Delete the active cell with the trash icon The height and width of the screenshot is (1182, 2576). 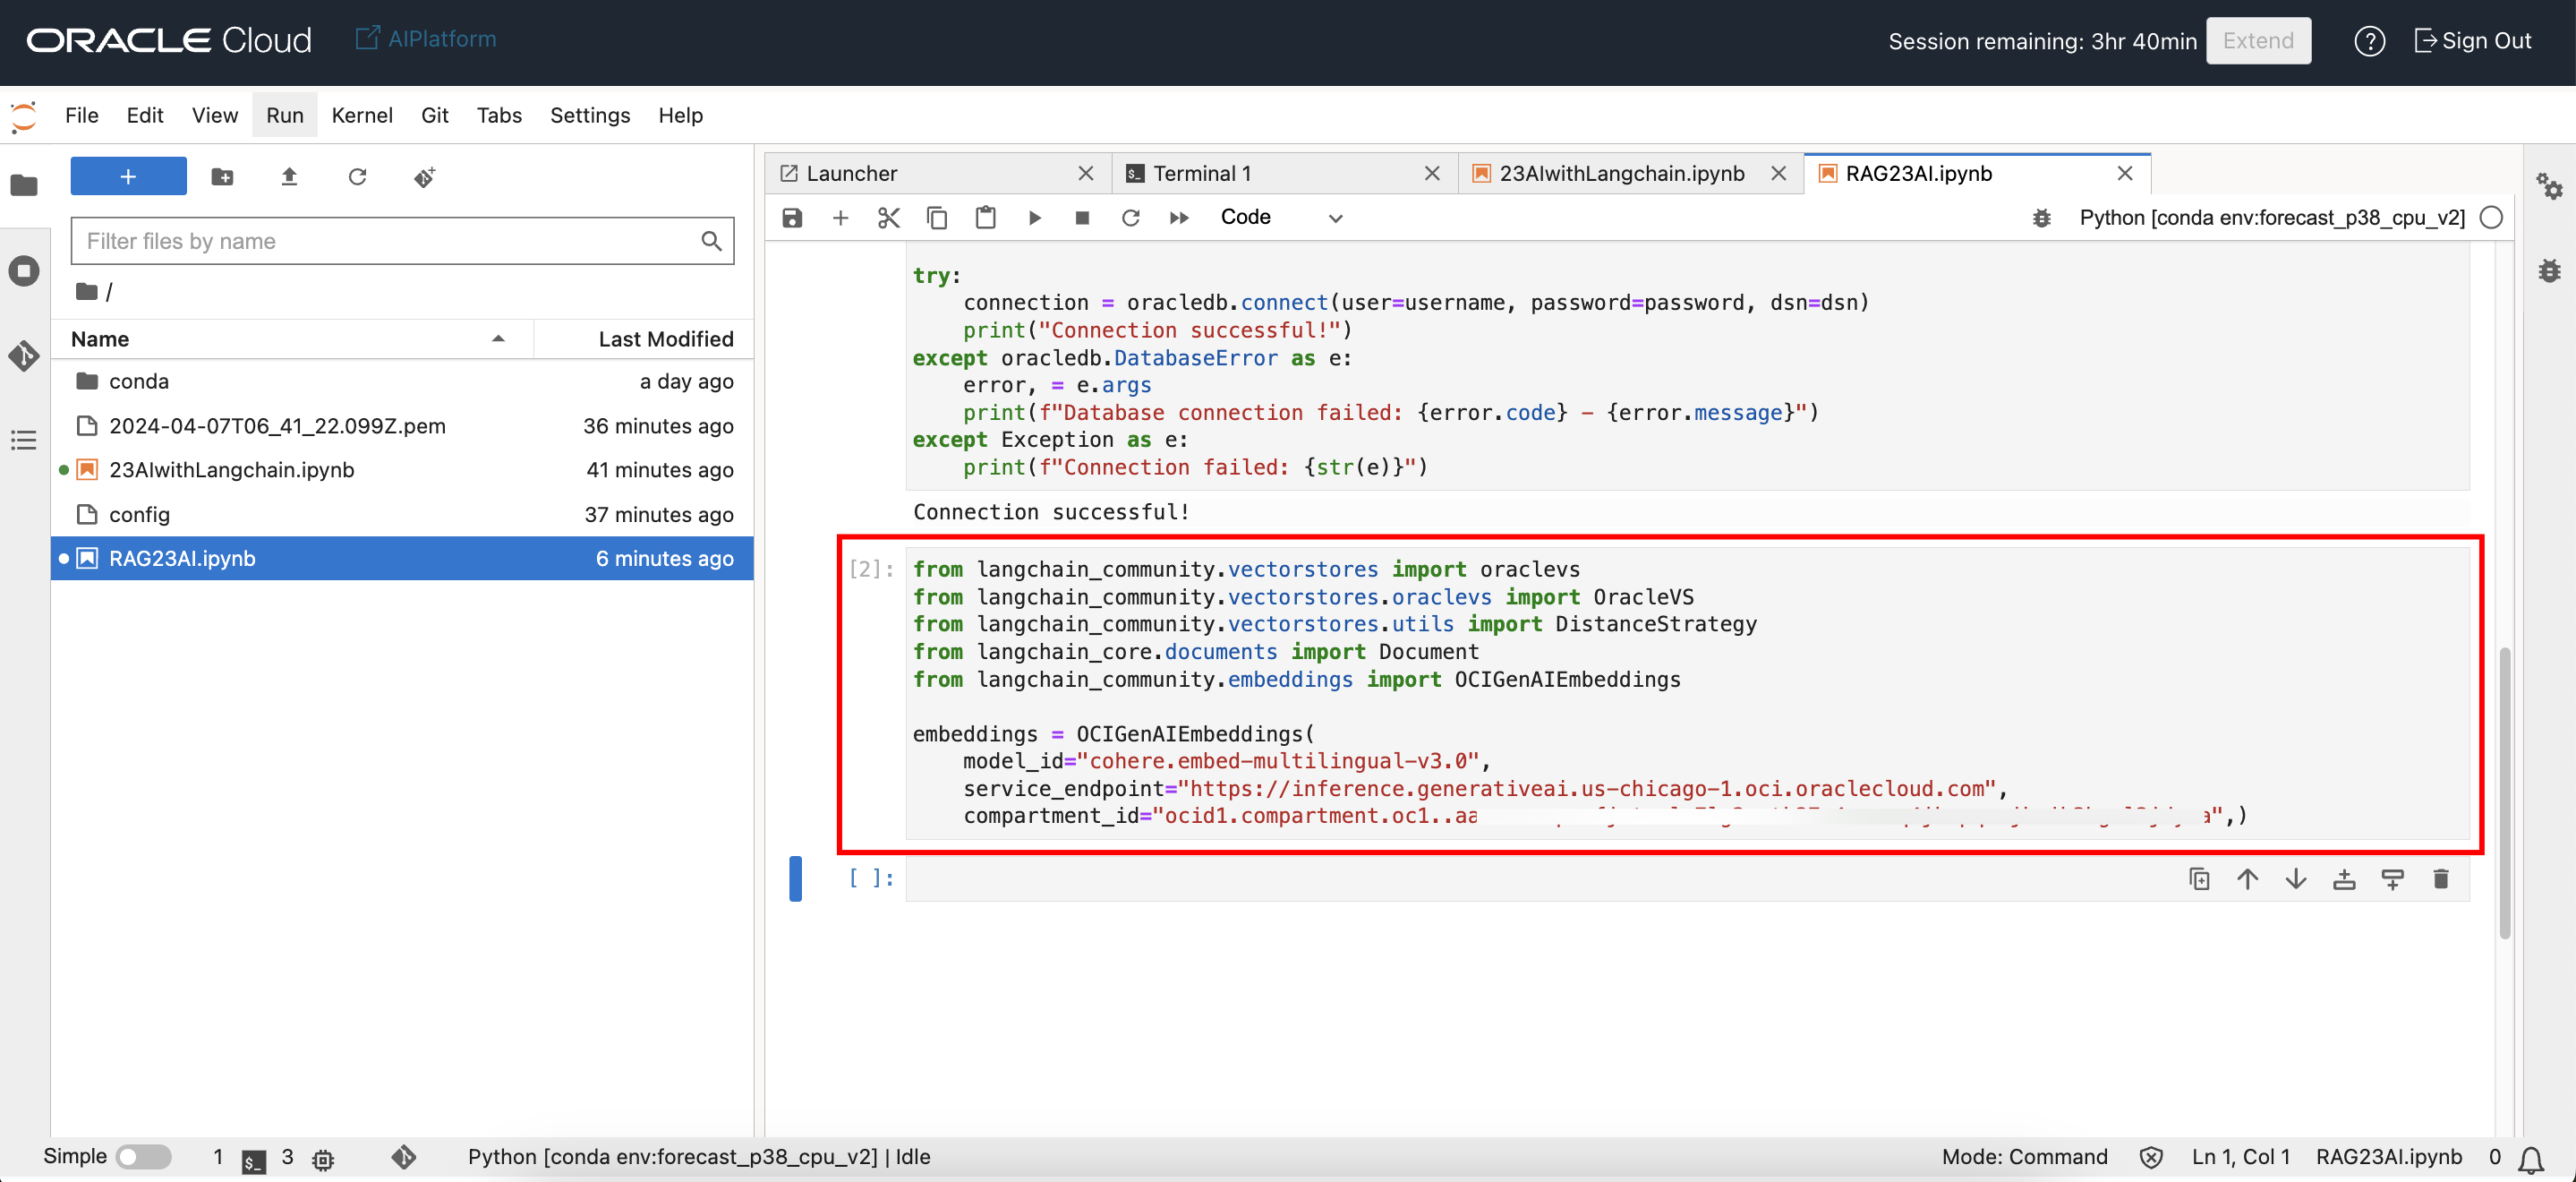point(2440,878)
